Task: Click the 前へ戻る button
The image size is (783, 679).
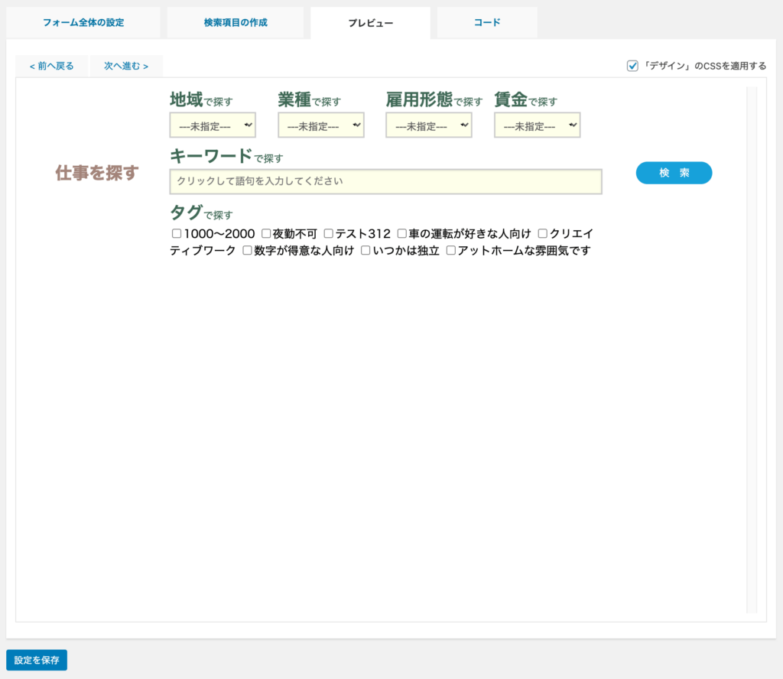Action: [52, 66]
